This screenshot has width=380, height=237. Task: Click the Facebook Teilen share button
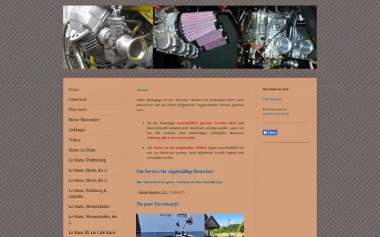click(270, 133)
